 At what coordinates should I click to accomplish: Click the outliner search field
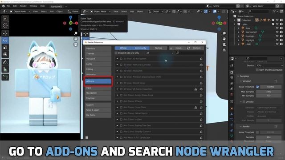(x=258, y=11)
